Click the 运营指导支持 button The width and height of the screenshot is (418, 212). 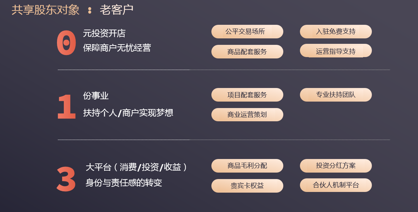click(336, 51)
